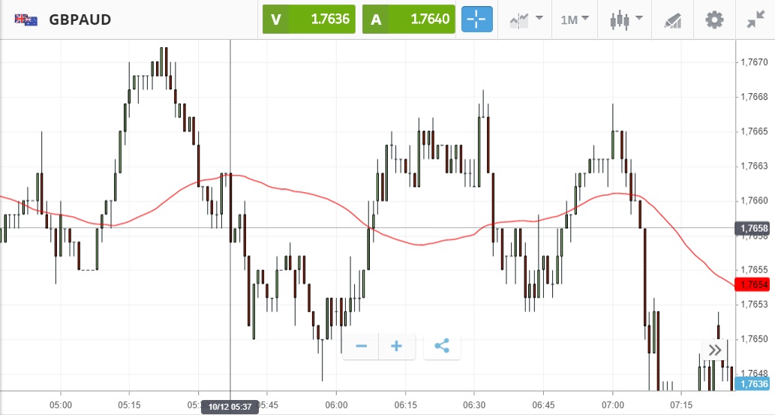Click the blue 1.7636 current price label
Viewport: 775px width, 415px height.
click(x=753, y=384)
